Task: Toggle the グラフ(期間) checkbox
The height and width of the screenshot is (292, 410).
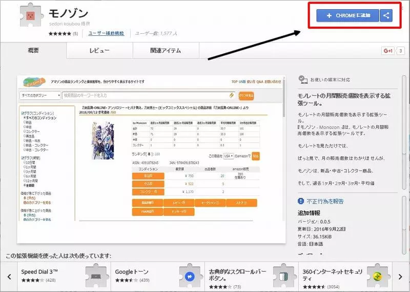Action: click(23, 158)
